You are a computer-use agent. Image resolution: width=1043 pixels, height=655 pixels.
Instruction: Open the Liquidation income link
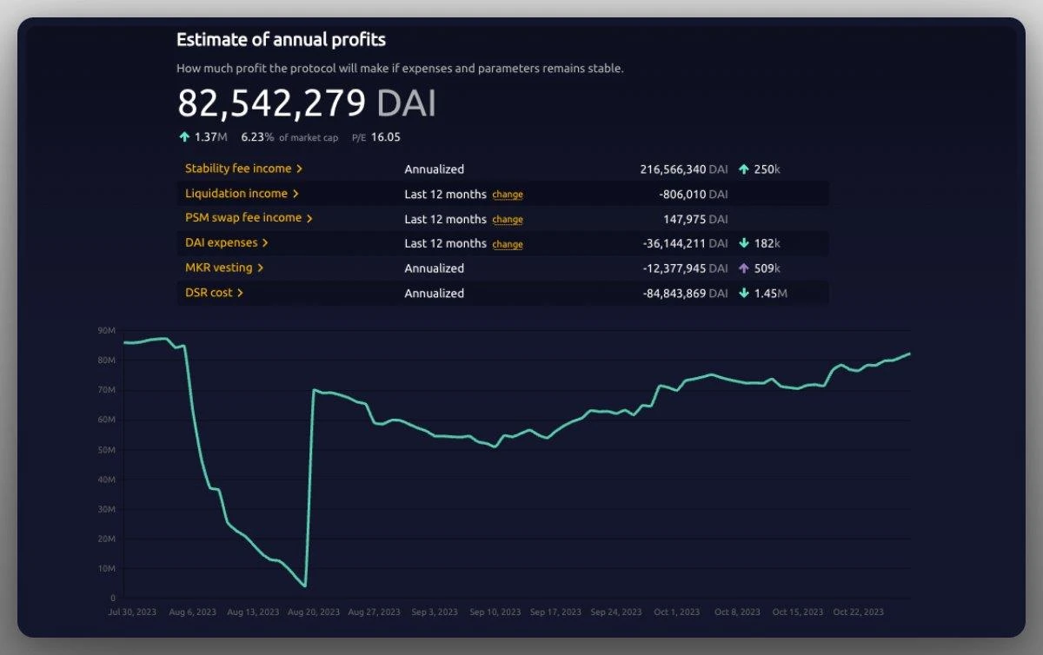pos(236,194)
